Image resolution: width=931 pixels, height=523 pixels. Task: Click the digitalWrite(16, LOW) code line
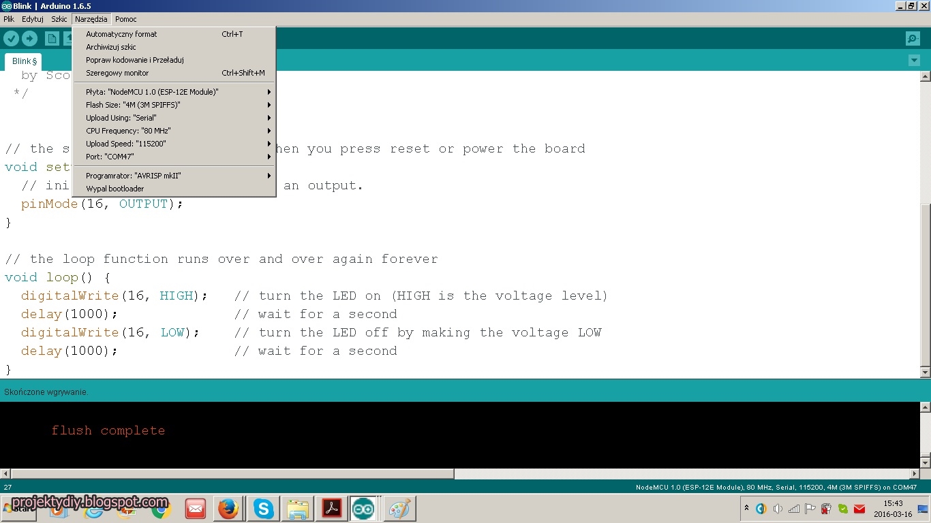tap(110, 332)
